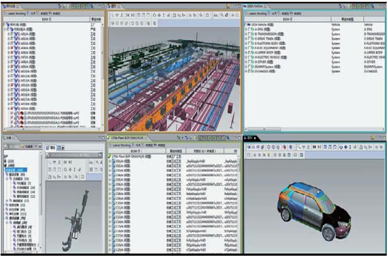Select the H-ELECTRIC VEHICLE tree row

268,57
